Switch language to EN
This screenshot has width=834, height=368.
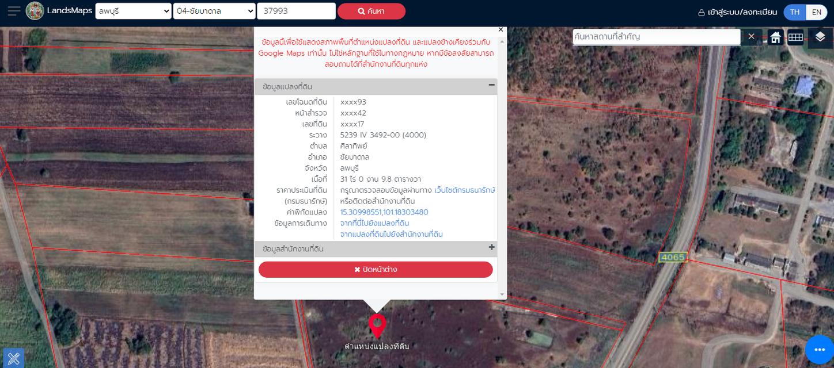pos(817,12)
